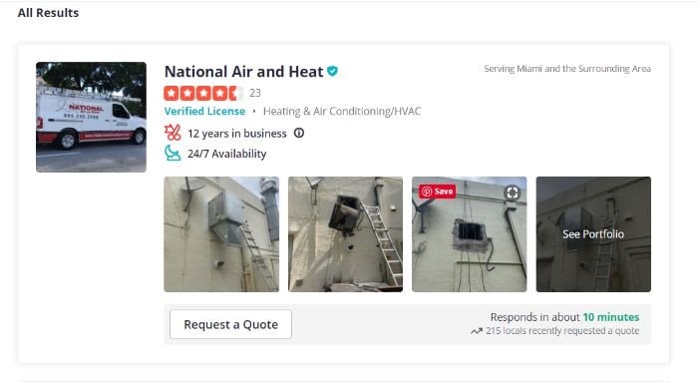Open first portfolio photo with metal duct box
The height and width of the screenshot is (383, 698).
[221, 234]
